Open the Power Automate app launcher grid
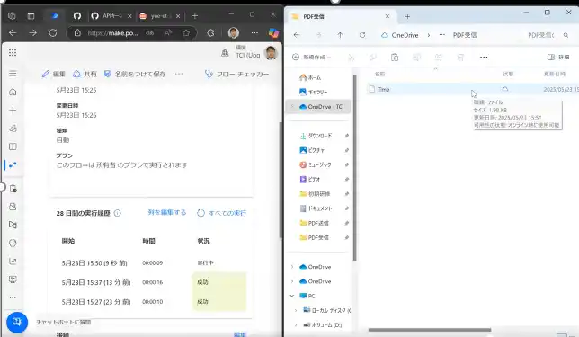Screen dimensions: 579x337 [x=13, y=52]
